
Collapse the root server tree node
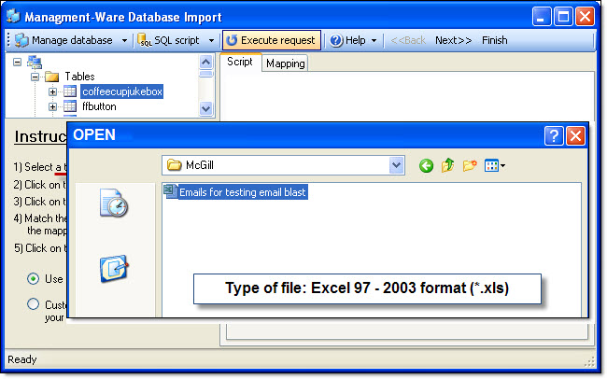coord(17,62)
